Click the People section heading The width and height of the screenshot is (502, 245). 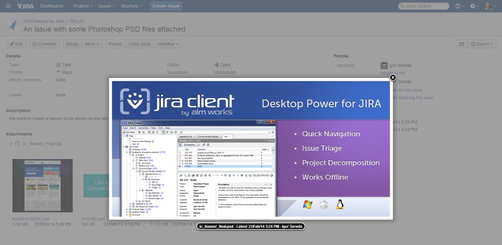coord(341,56)
